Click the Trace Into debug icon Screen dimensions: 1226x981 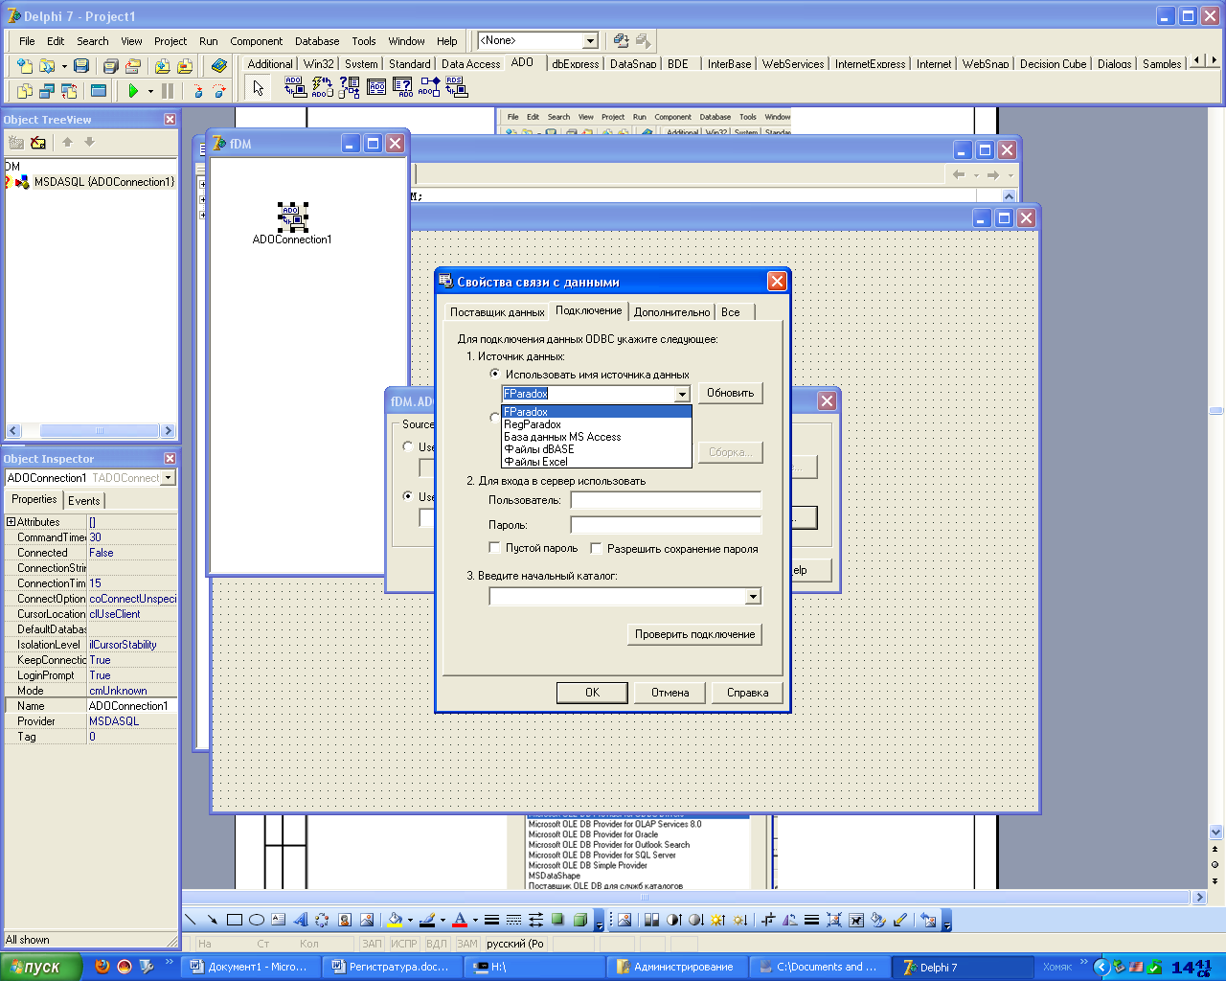[x=198, y=91]
